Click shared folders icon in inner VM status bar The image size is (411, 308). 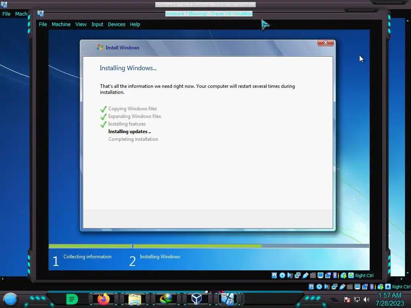pyautogui.click(x=313, y=275)
